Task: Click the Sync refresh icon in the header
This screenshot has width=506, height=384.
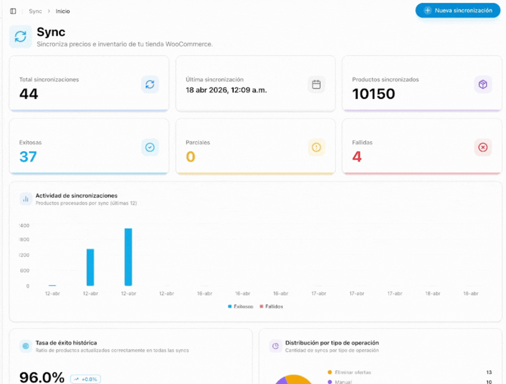Action: tap(20, 37)
